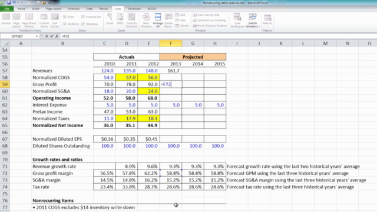Open the File tab
377x212 pixels.
coord(6,9)
